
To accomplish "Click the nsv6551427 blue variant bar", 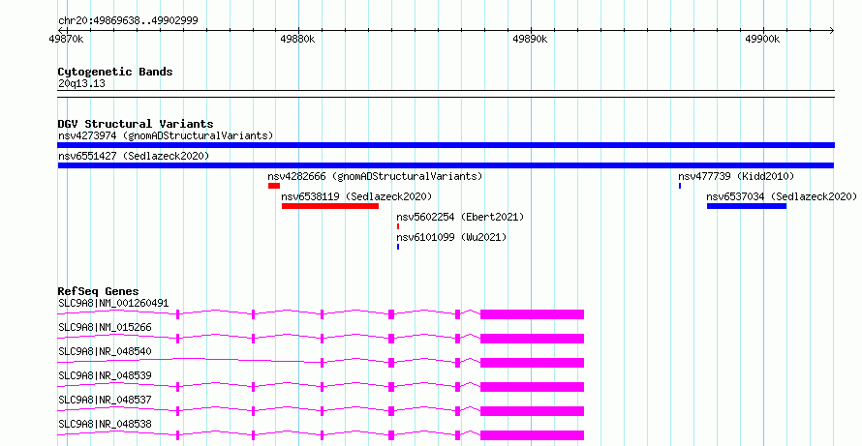I will (x=446, y=165).
